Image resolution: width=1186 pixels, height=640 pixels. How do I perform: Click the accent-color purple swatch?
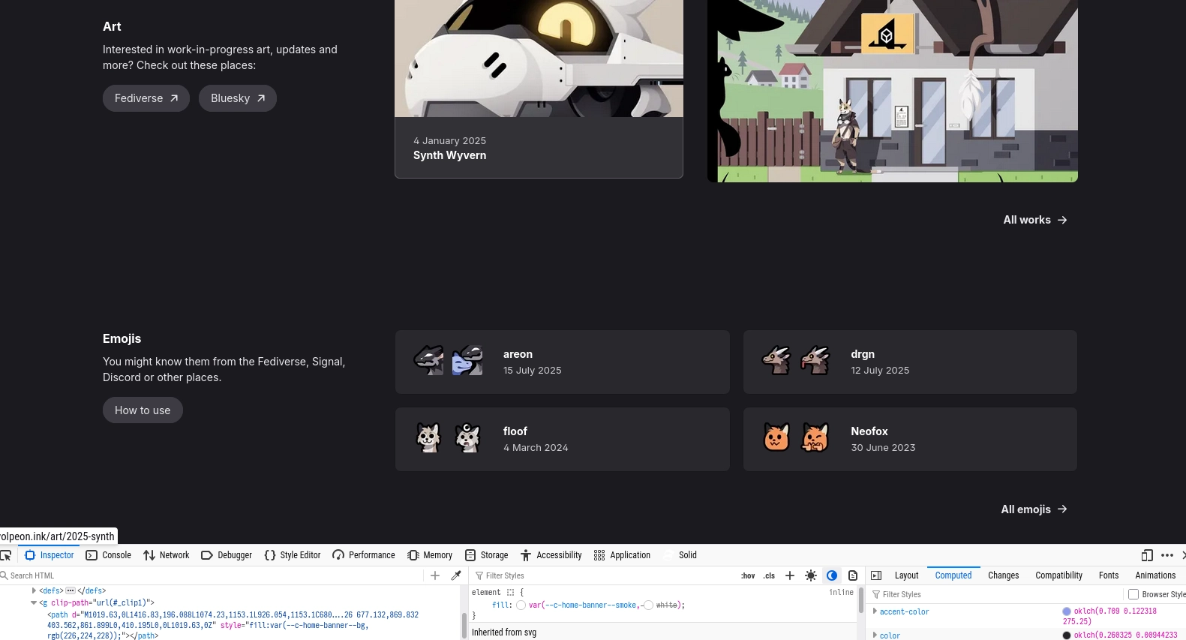1067,611
